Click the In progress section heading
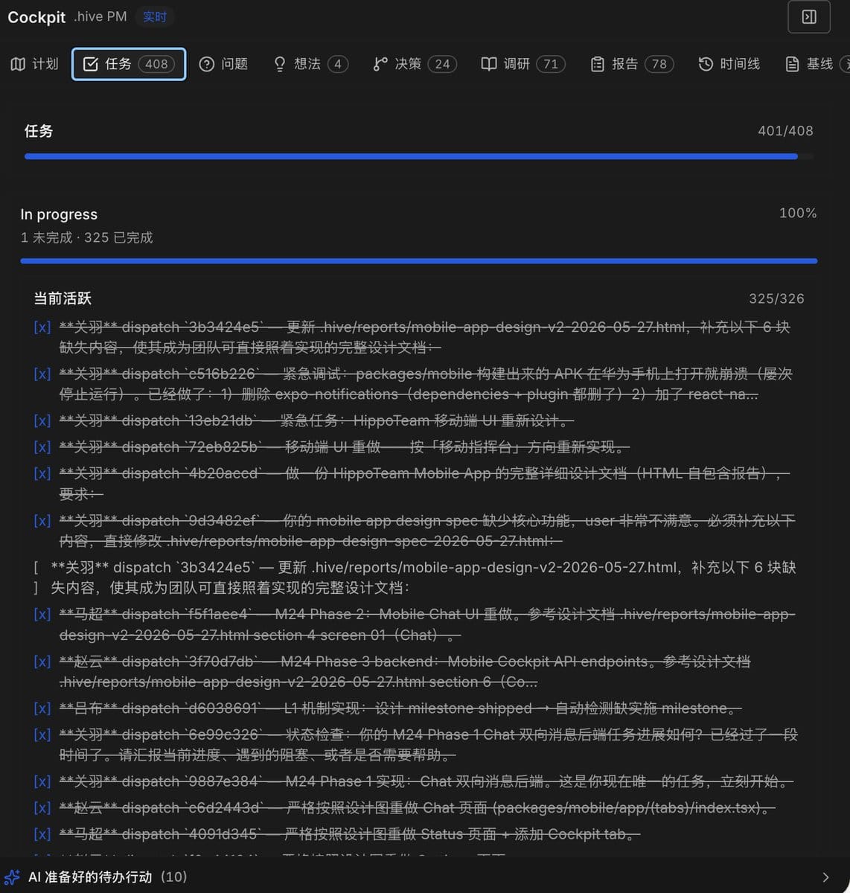The width and height of the screenshot is (850, 893). (59, 214)
